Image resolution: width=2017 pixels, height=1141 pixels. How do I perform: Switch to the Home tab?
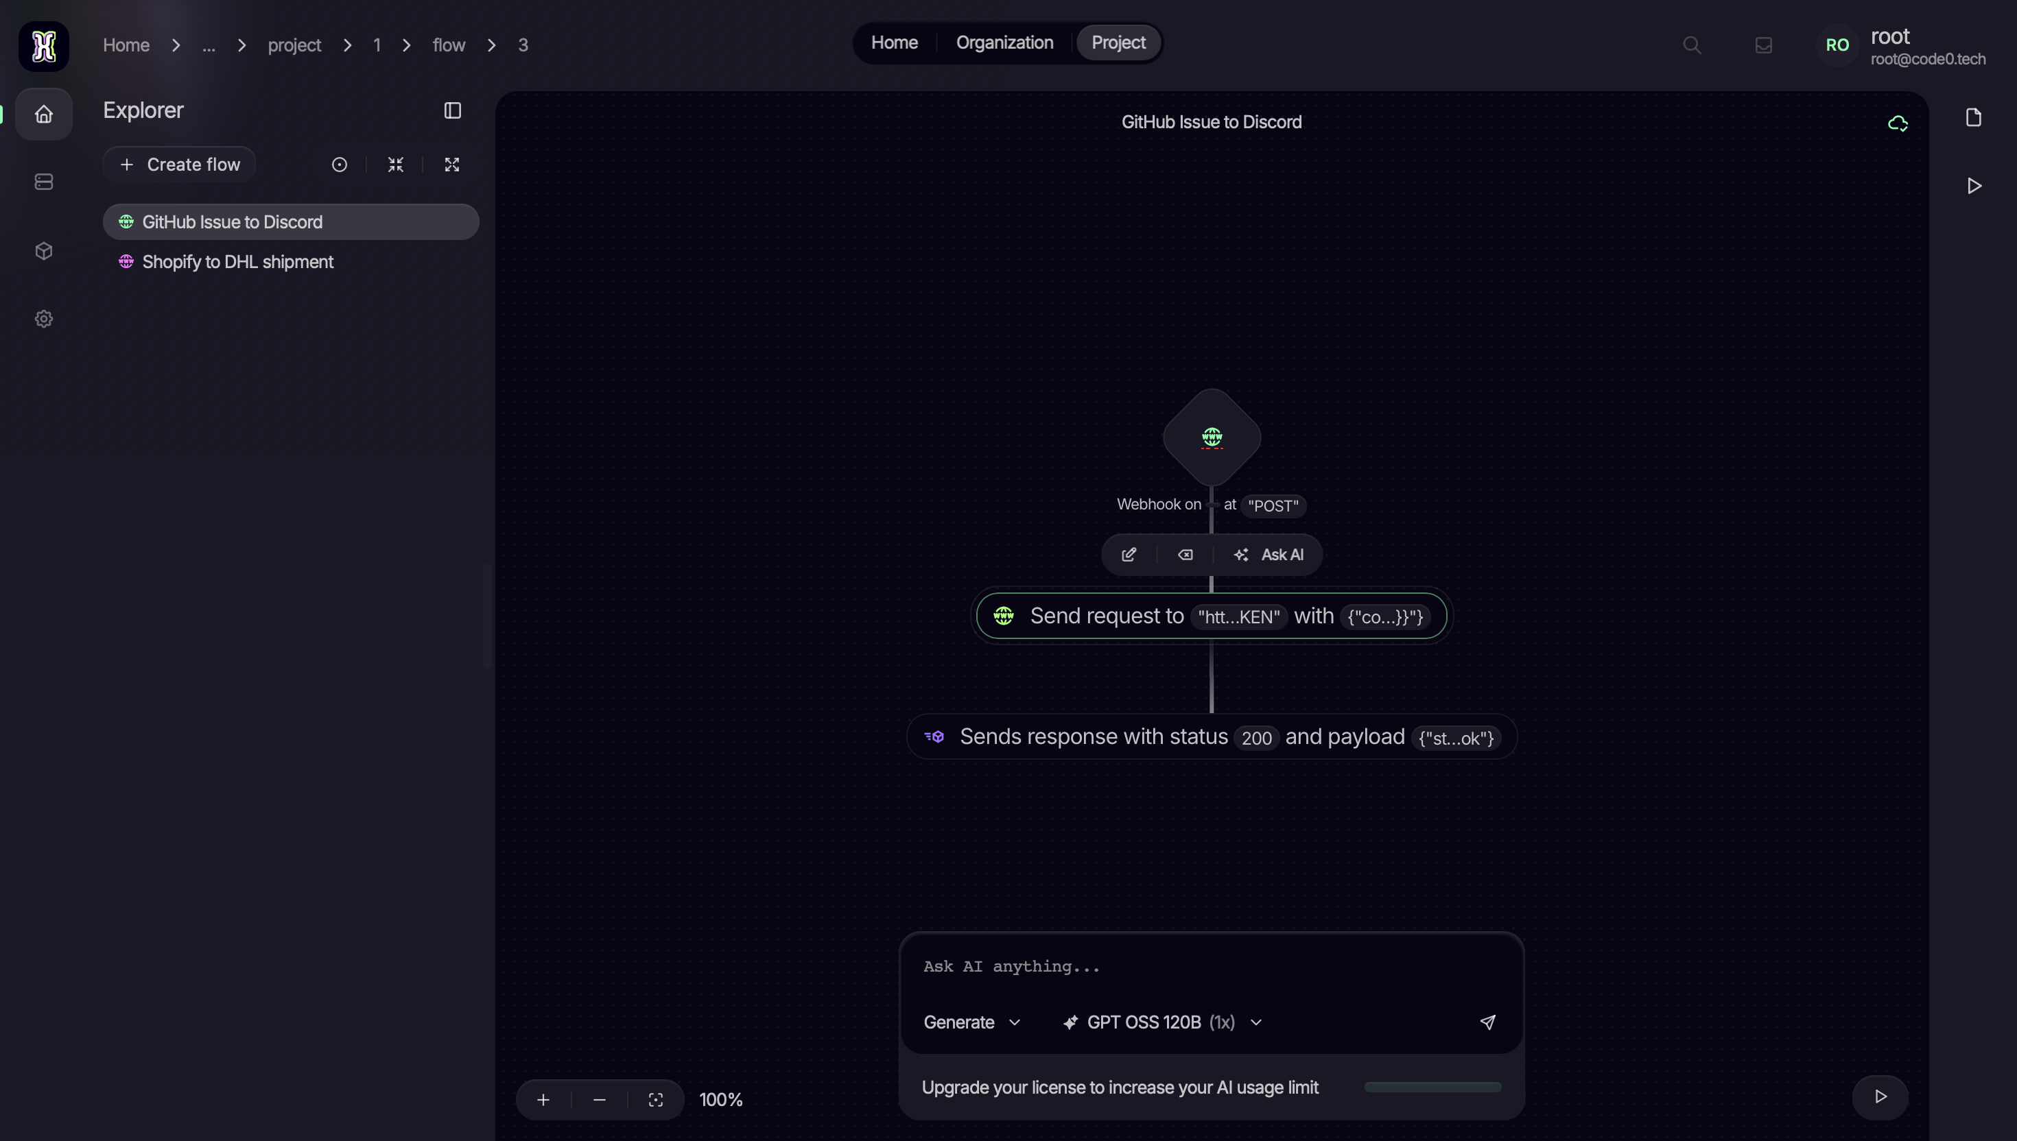(x=895, y=43)
